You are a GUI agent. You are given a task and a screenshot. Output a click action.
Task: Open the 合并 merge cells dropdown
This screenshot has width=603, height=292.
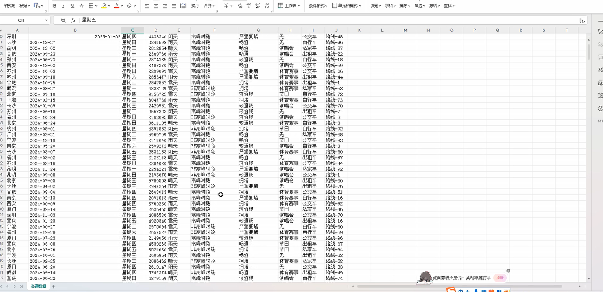point(209,6)
